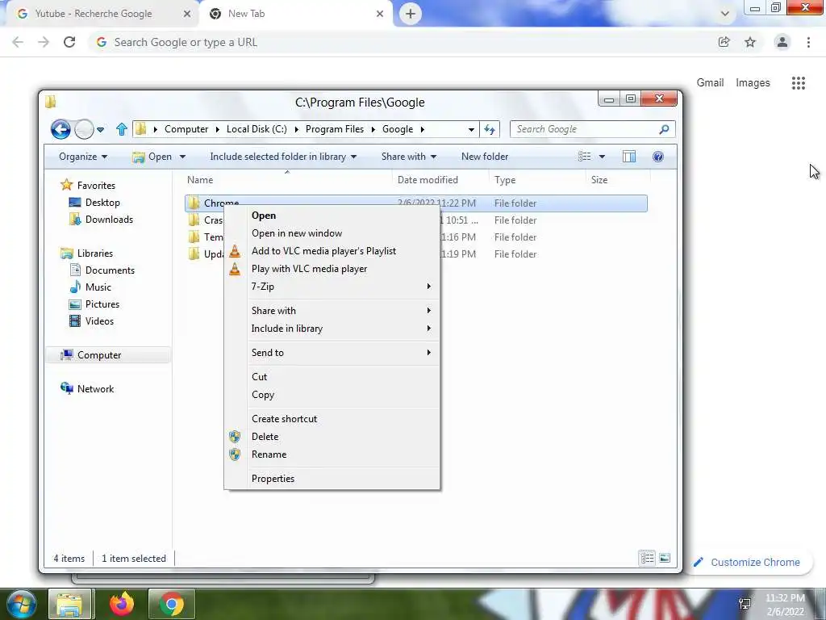Open the Documents library
Viewport: 826px width, 620px height.
(x=110, y=270)
